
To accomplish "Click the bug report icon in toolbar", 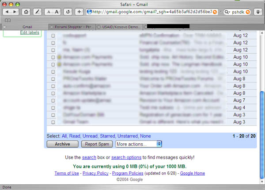I will (258, 12).
